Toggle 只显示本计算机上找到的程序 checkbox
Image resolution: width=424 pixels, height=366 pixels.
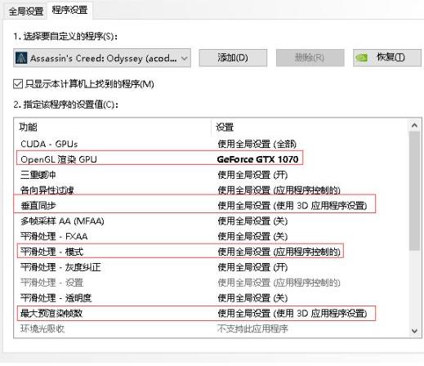[18, 84]
